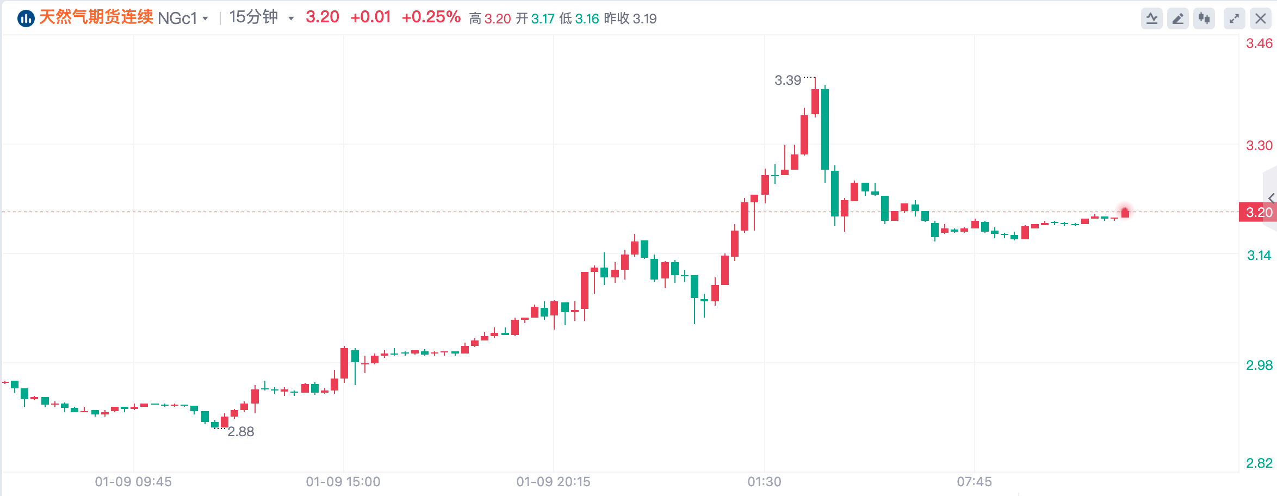This screenshot has height=496, width=1277.
Task: Close the chart window with the X icon
Action: point(1261,18)
